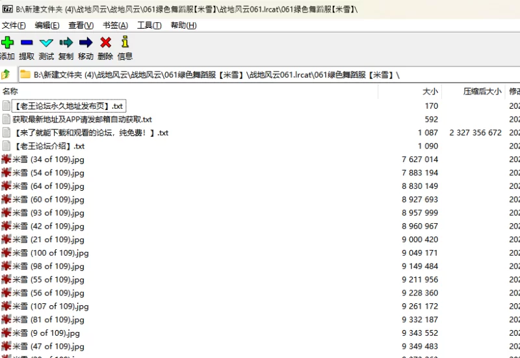Select file name 米雪 (47 of 109).jpg
Screen dimensions: 520x358
[x=48, y=346]
